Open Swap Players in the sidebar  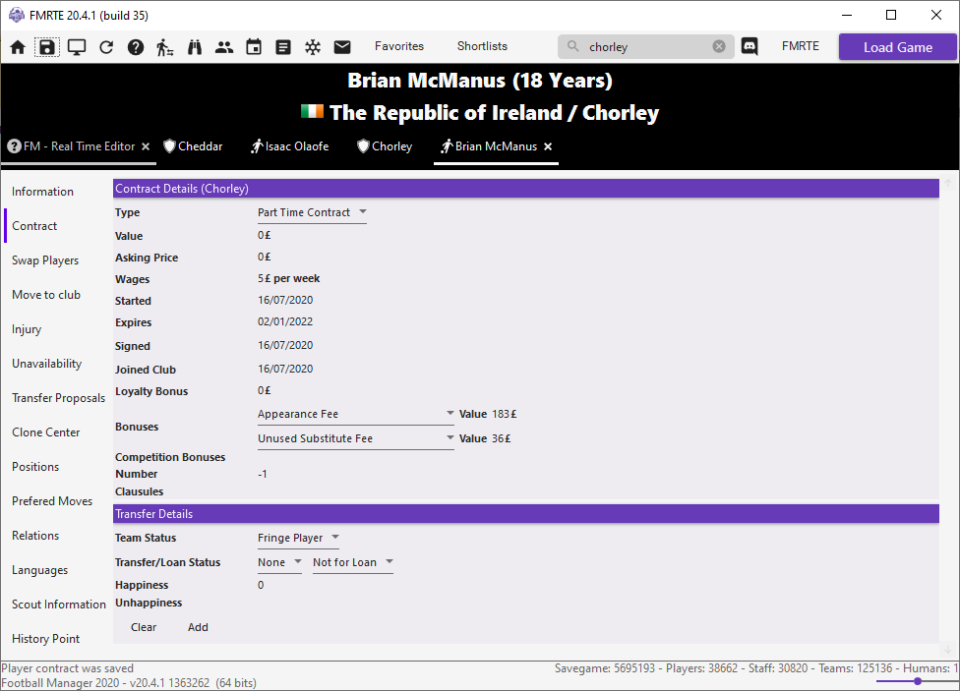45,260
